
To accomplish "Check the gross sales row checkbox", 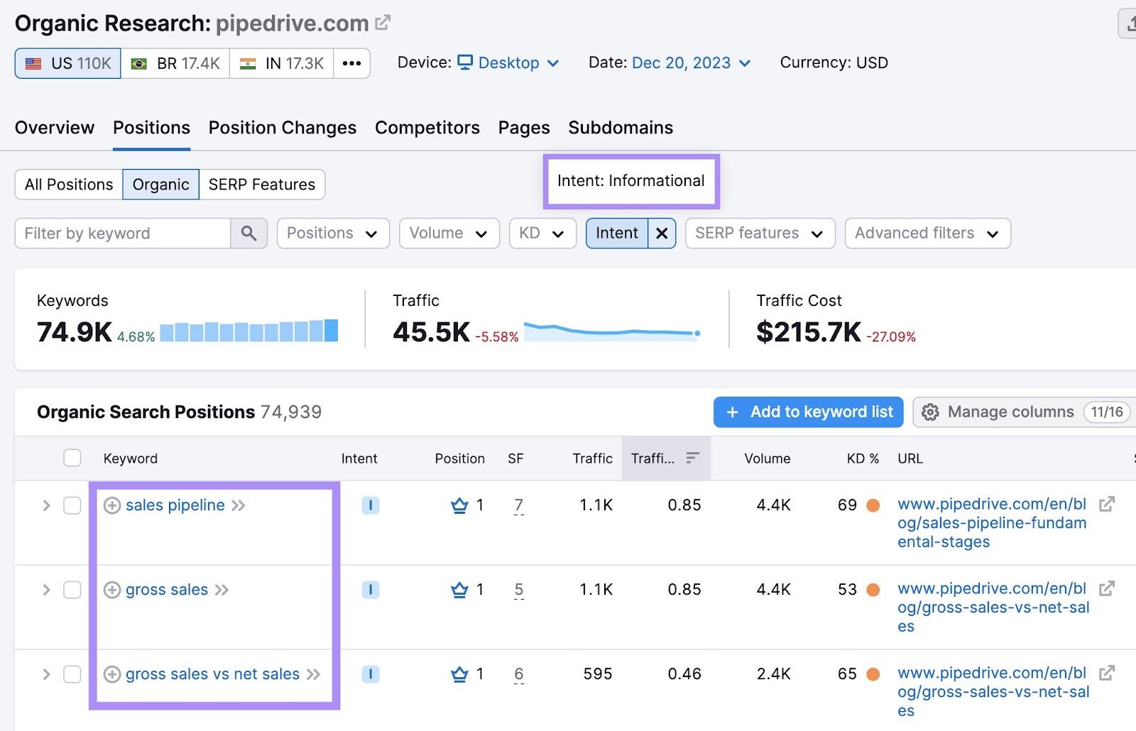I will [x=72, y=590].
